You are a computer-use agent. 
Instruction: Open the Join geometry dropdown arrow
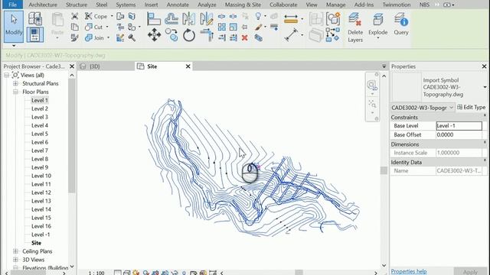coord(108,37)
